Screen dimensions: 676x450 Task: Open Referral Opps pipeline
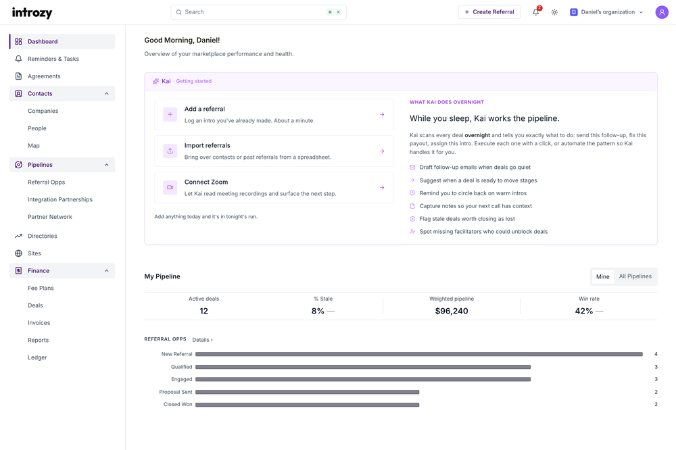coord(47,182)
